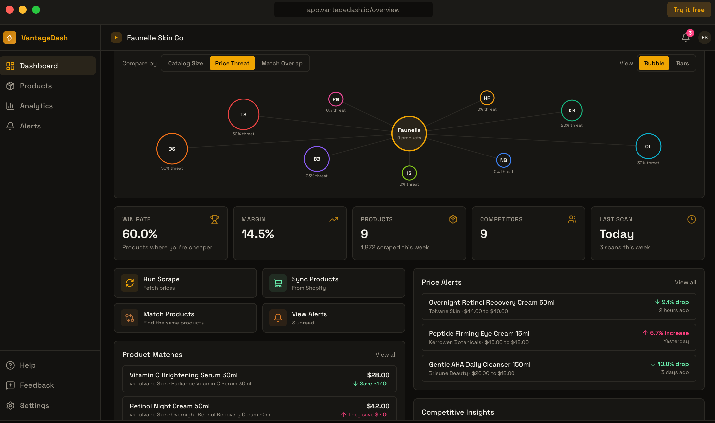
Task: Click the trend arrow icon on Margin card
Action: [x=334, y=219]
